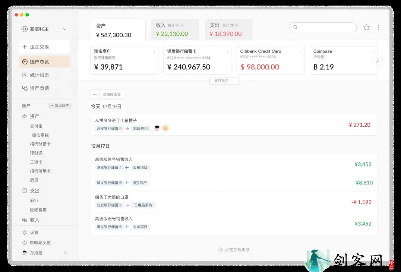Image resolution: width=401 pixels, height=272 pixels.
Task: Open the Citibank Credit Card account card
Action: pos(271,60)
